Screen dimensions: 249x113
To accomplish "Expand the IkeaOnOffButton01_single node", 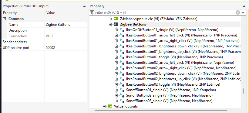I will 116,30.
